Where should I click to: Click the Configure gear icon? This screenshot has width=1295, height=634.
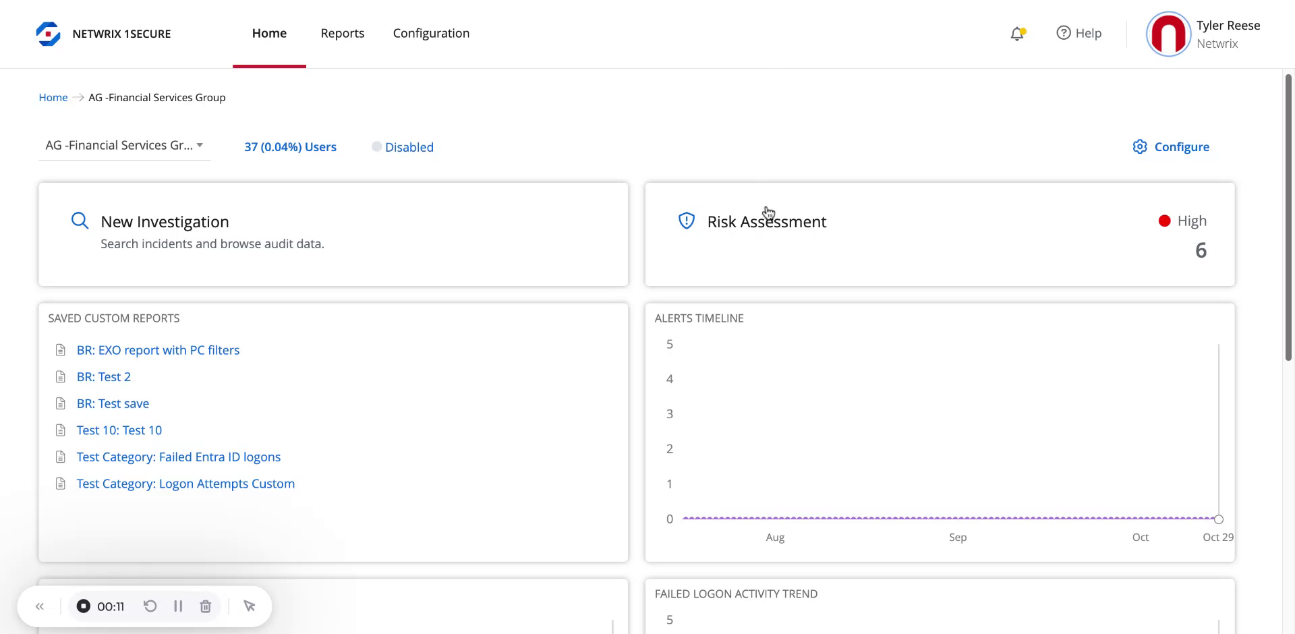(1139, 147)
